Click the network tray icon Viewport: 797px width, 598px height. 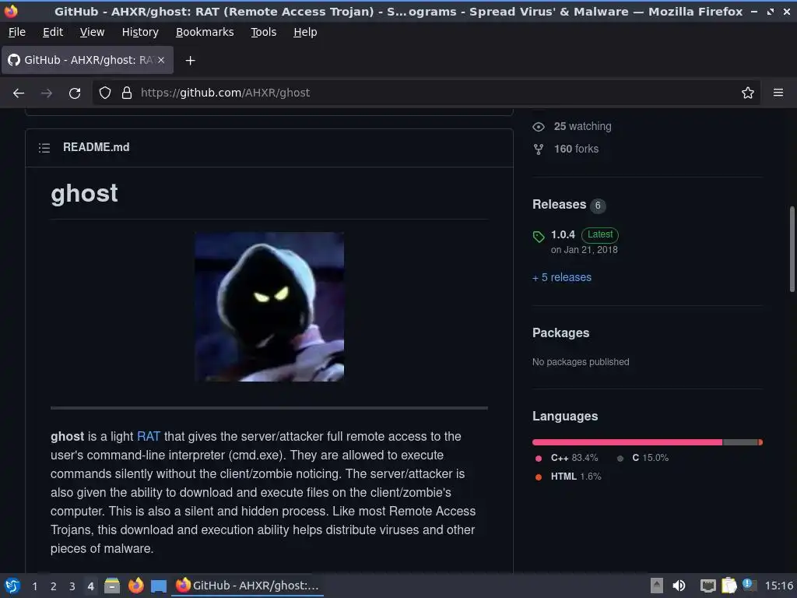707,586
